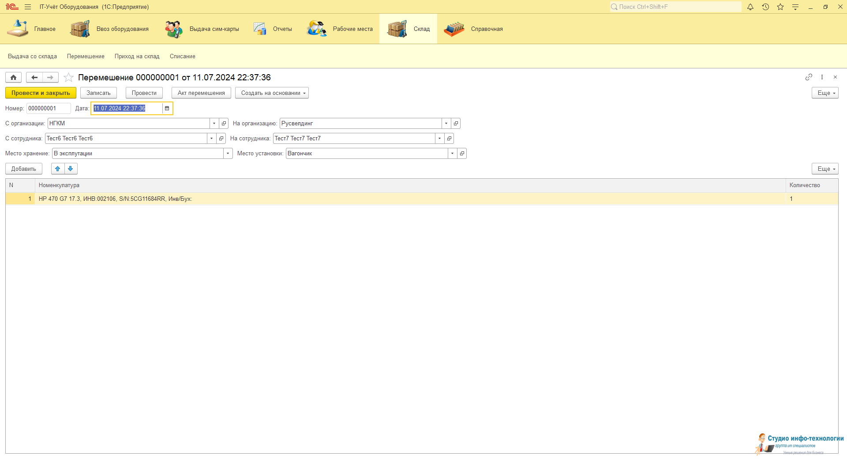Click the home page icon button
This screenshot has height=459, width=847.
tap(14, 78)
